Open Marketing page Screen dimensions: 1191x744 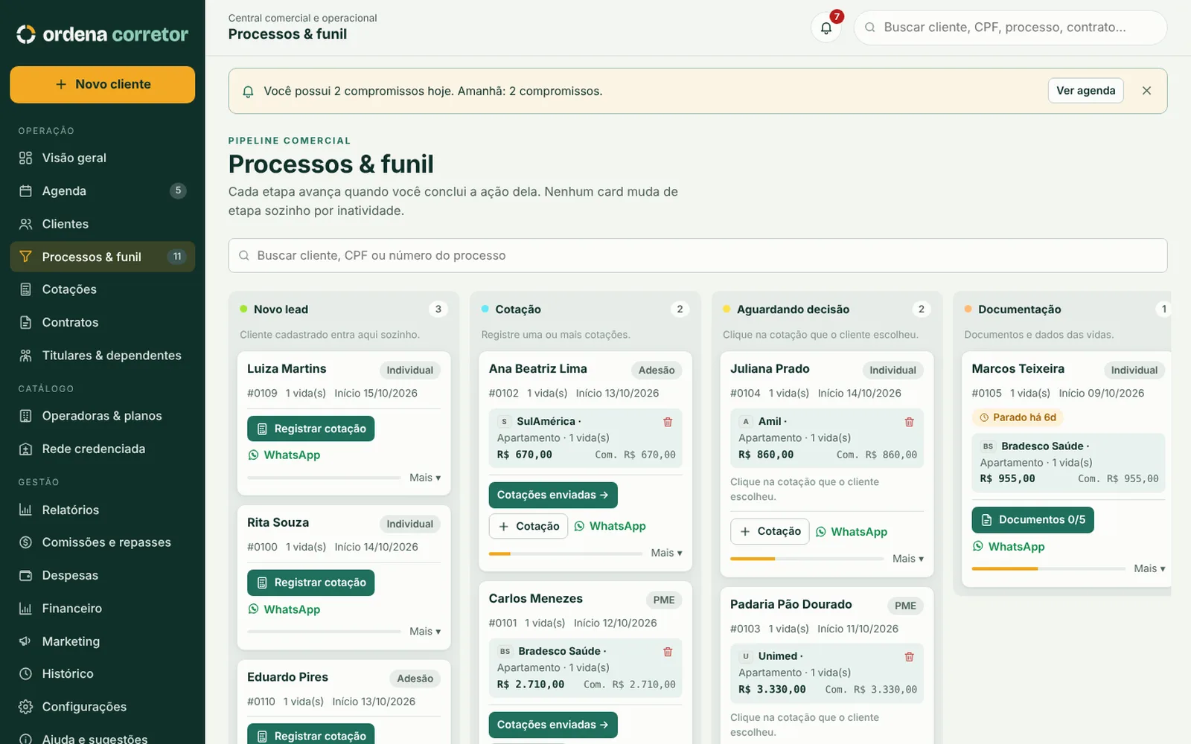pyautogui.click(x=103, y=641)
